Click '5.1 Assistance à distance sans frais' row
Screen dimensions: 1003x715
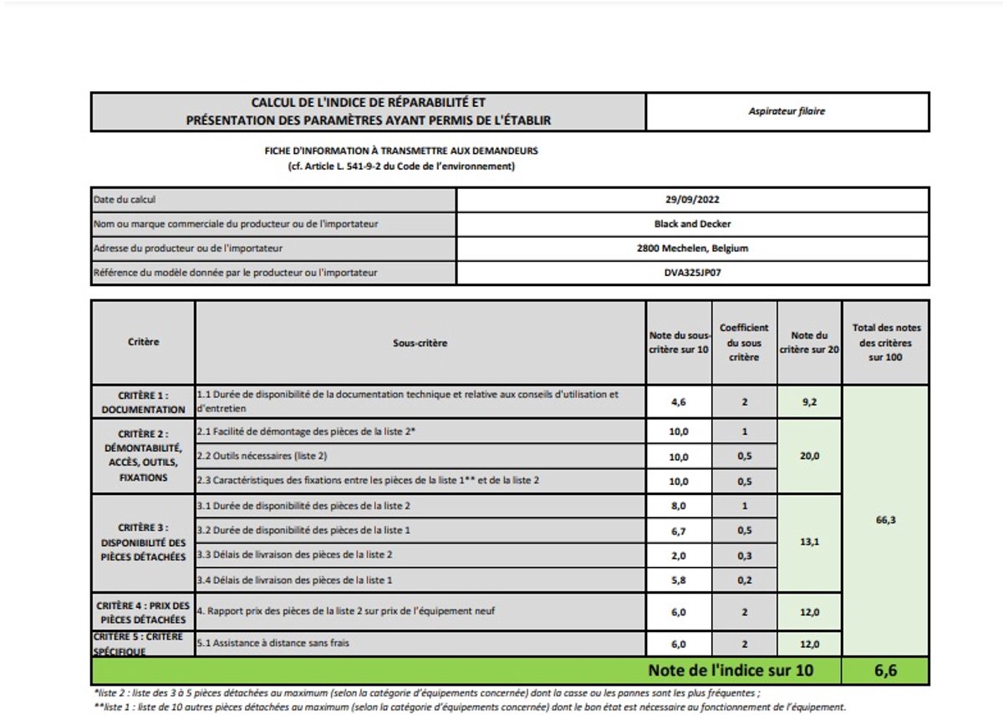tap(420, 644)
